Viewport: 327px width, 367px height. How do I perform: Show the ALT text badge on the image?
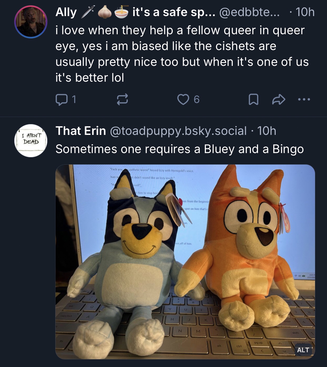[303, 350]
